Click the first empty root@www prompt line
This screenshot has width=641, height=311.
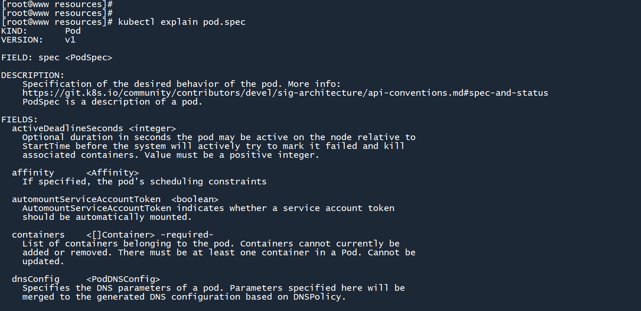57,4
